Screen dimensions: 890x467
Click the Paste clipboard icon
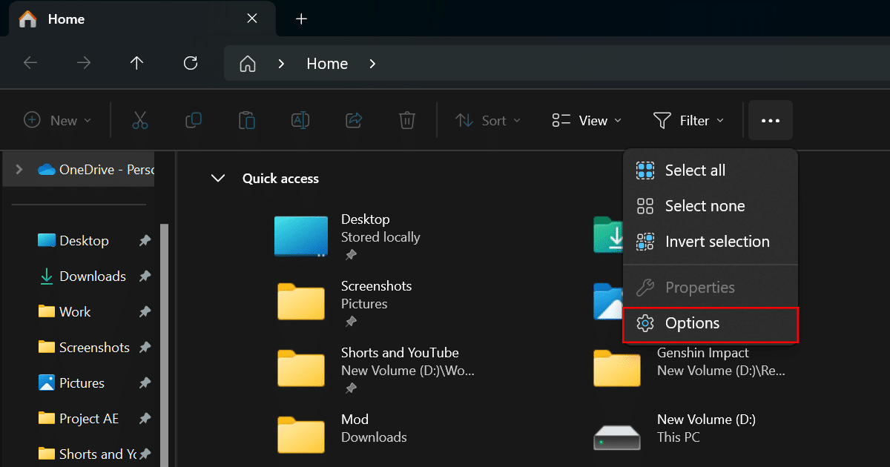247,121
